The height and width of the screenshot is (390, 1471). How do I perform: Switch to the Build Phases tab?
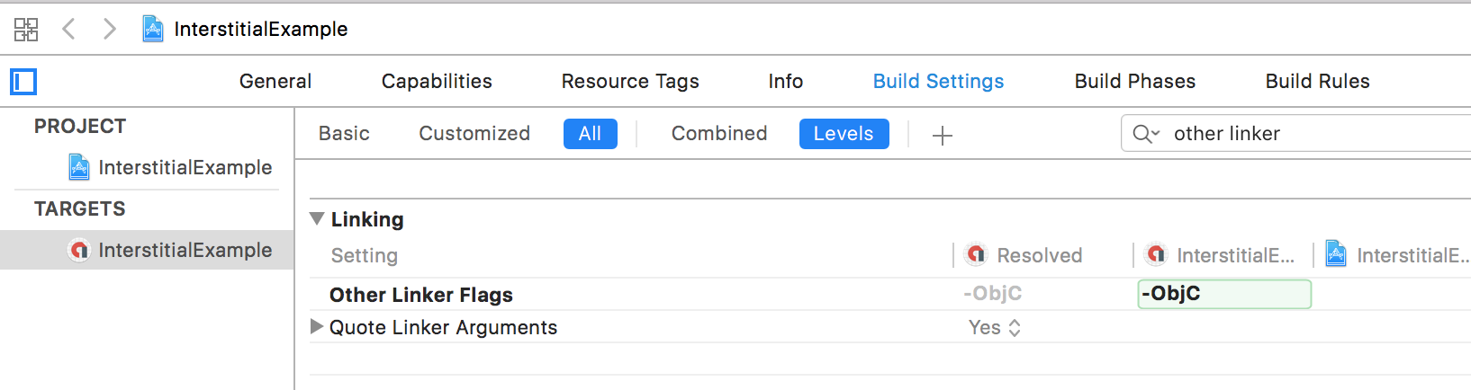tap(1135, 81)
